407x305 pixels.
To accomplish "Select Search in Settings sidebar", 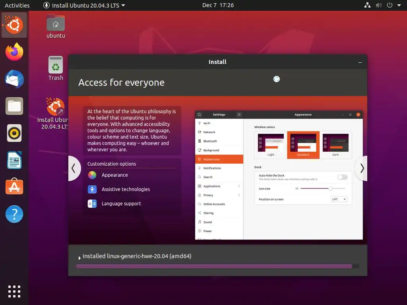I will pyautogui.click(x=219, y=177).
